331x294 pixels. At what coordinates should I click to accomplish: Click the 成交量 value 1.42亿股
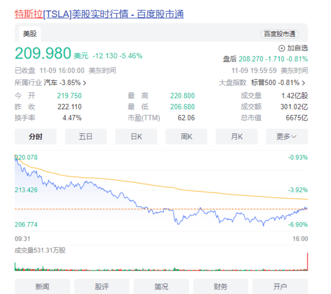coord(295,96)
